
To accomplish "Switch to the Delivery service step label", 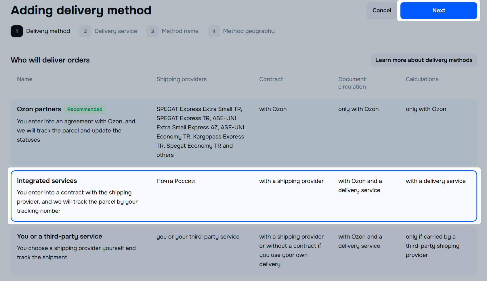I will 116,31.
